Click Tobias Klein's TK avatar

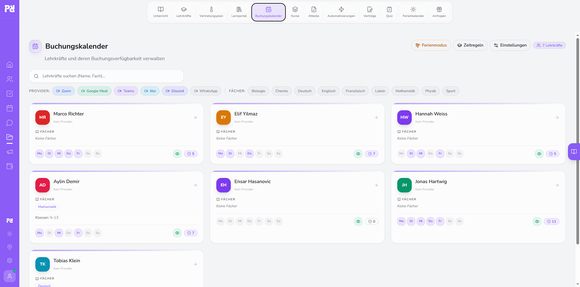43,264
